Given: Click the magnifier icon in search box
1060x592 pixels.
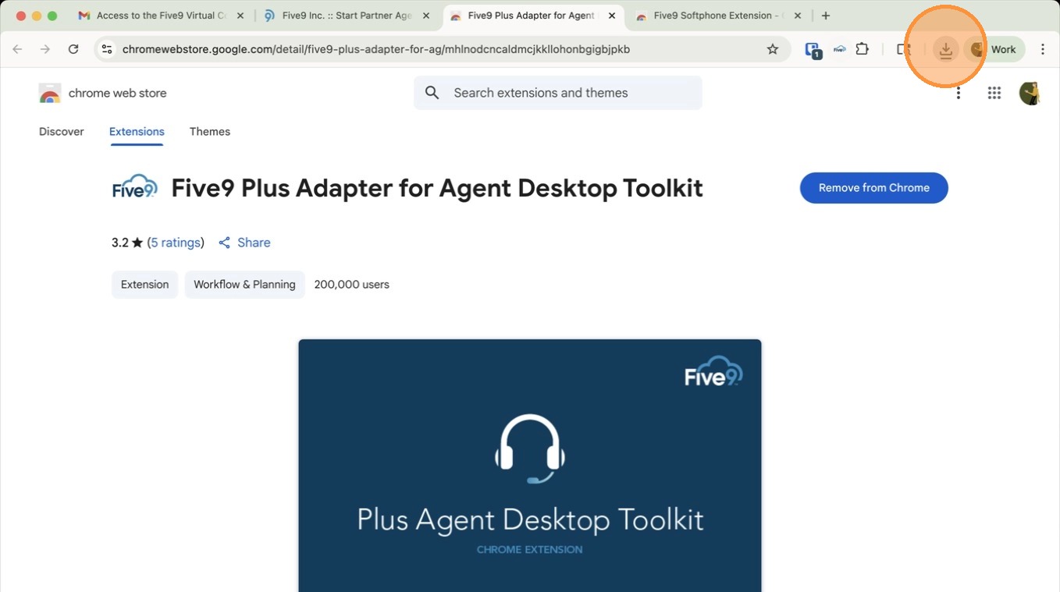Looking at the screenshot, I should (x=432, y=93).
